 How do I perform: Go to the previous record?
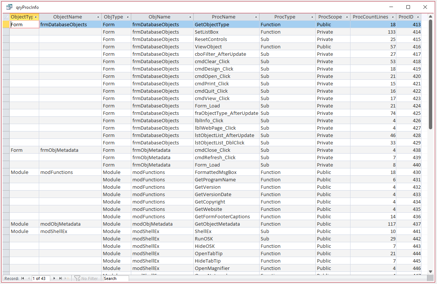(29, 278)
